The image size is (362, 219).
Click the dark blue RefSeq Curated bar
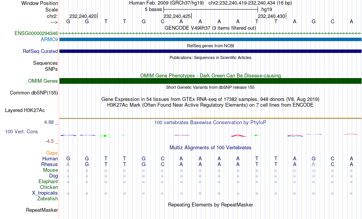pyautogui.click(x=210, y=51)
